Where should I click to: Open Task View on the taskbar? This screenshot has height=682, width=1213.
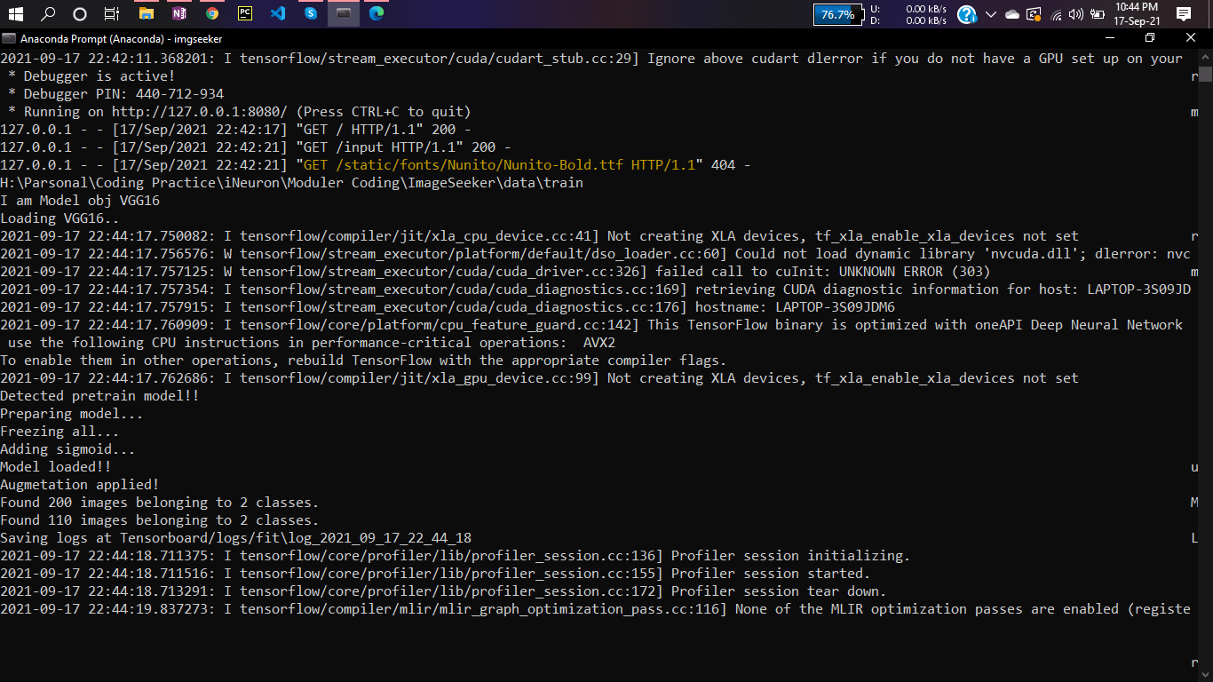(x=112, y=14)
